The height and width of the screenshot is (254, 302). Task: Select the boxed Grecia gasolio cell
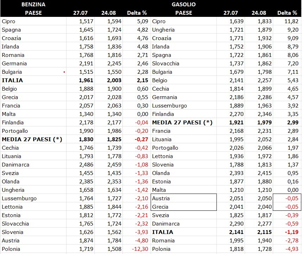click(x=183, y=207)
